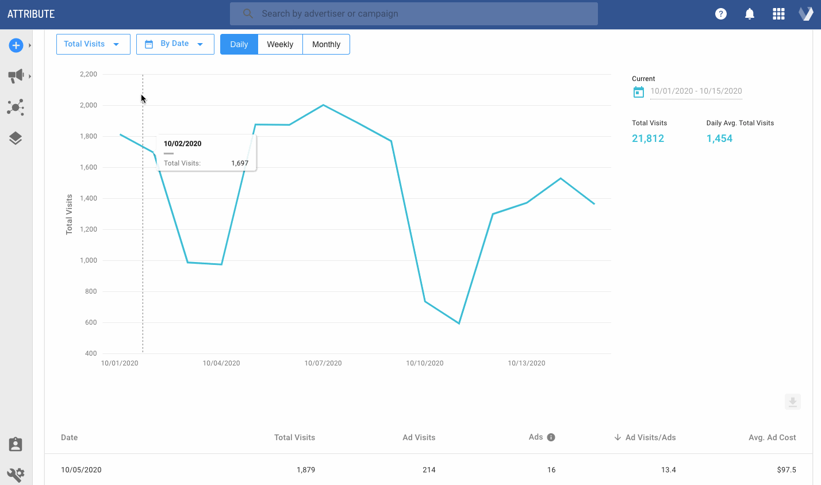Viewport: 821px width, 485px height.
Task: Click the Ads column info icon
Action: coord(551,437)
